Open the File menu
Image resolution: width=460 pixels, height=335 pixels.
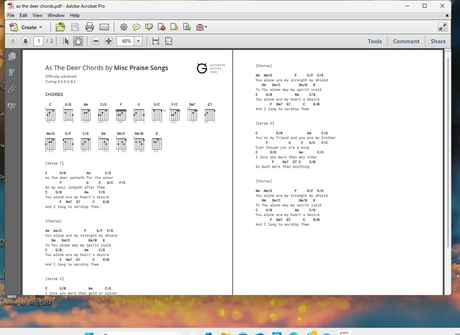tap(11, 15)
